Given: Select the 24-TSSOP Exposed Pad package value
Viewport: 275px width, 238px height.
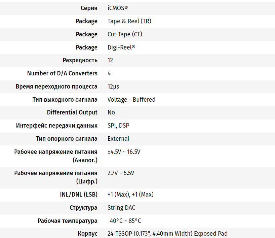Looking at the screenshot, I should 167,234.
